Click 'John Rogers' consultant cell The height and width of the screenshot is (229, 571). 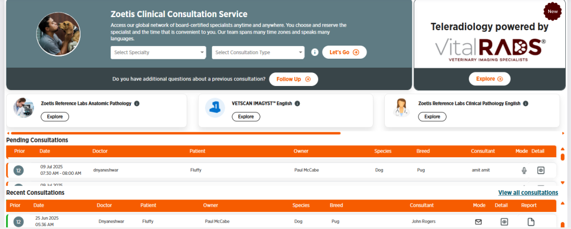tap(424, 222)
